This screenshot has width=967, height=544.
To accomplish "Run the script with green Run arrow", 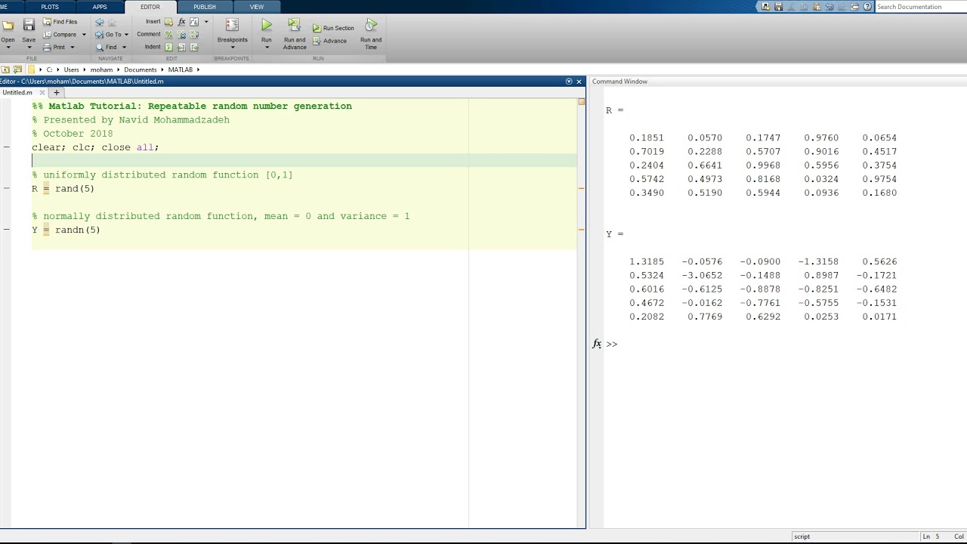I will pyautogui.click(x=267, y=26).
